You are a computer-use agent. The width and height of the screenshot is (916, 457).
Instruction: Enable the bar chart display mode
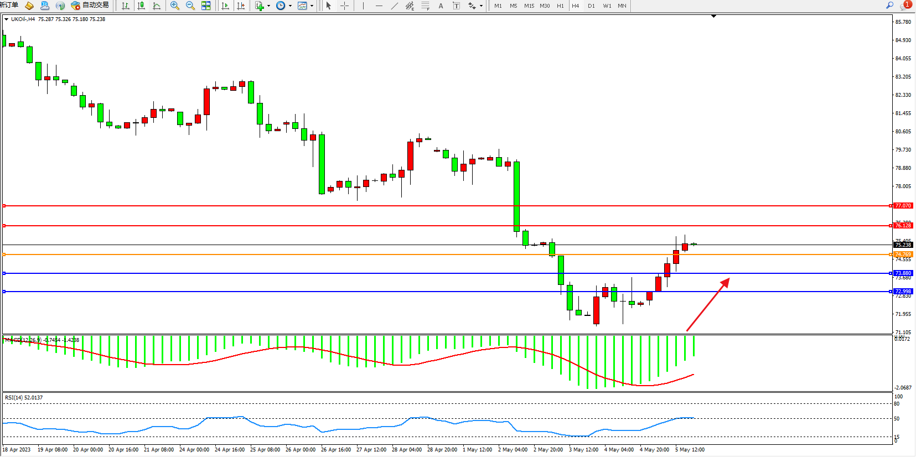(x=126, y=6)
